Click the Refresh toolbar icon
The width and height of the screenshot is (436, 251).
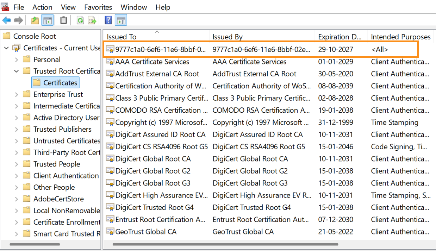click(x=80, y=20)
